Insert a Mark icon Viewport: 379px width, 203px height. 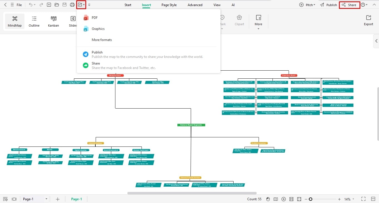222,21
